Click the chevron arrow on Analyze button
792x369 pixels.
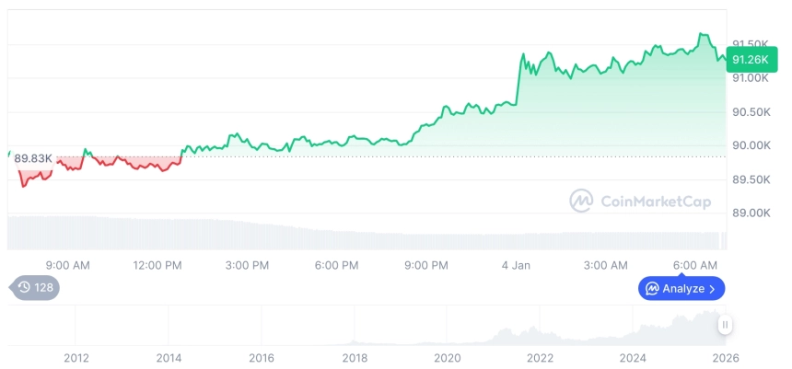[712, 289]
